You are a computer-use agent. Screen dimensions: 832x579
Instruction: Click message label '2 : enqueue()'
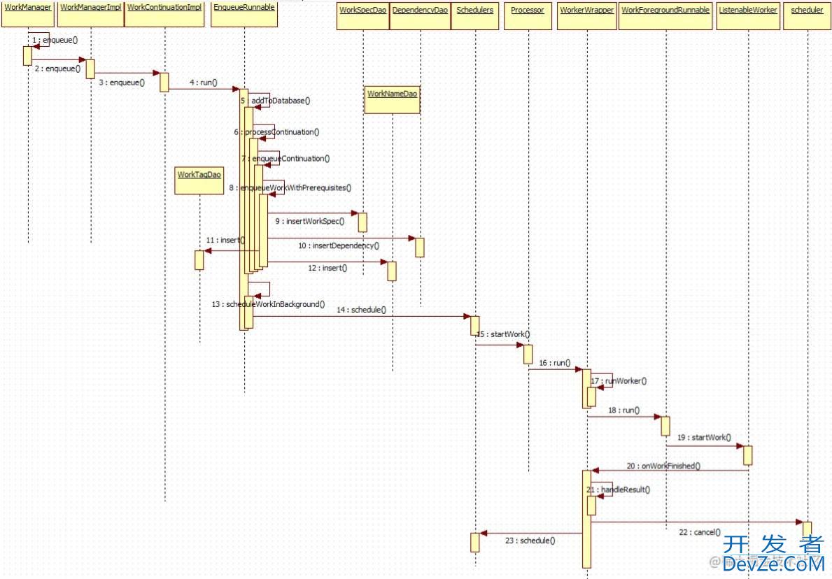(58, 69)
